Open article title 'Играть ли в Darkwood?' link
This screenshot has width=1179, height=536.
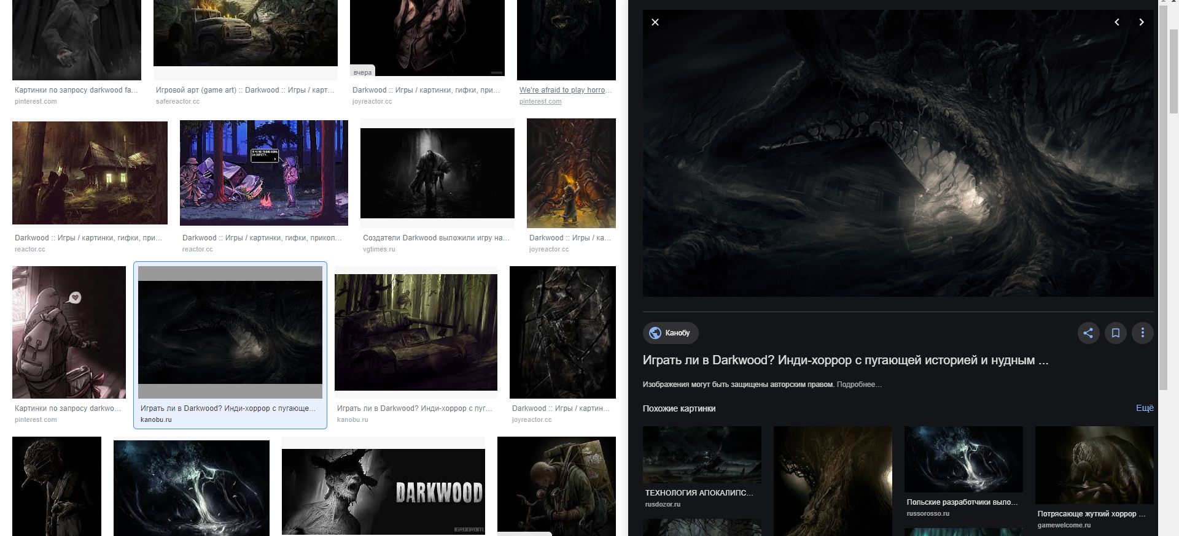pos(846,360)
